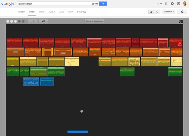This screenshot has width=189, height=136.
Task: Pause the Breakout game
Action: click(x=32, y=21)
